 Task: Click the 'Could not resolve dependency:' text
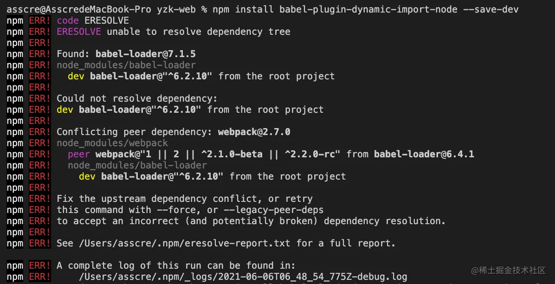[x=137, y=98]
